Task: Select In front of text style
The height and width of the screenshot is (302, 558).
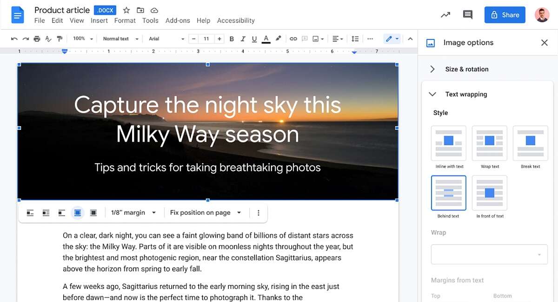Action: 489,193
